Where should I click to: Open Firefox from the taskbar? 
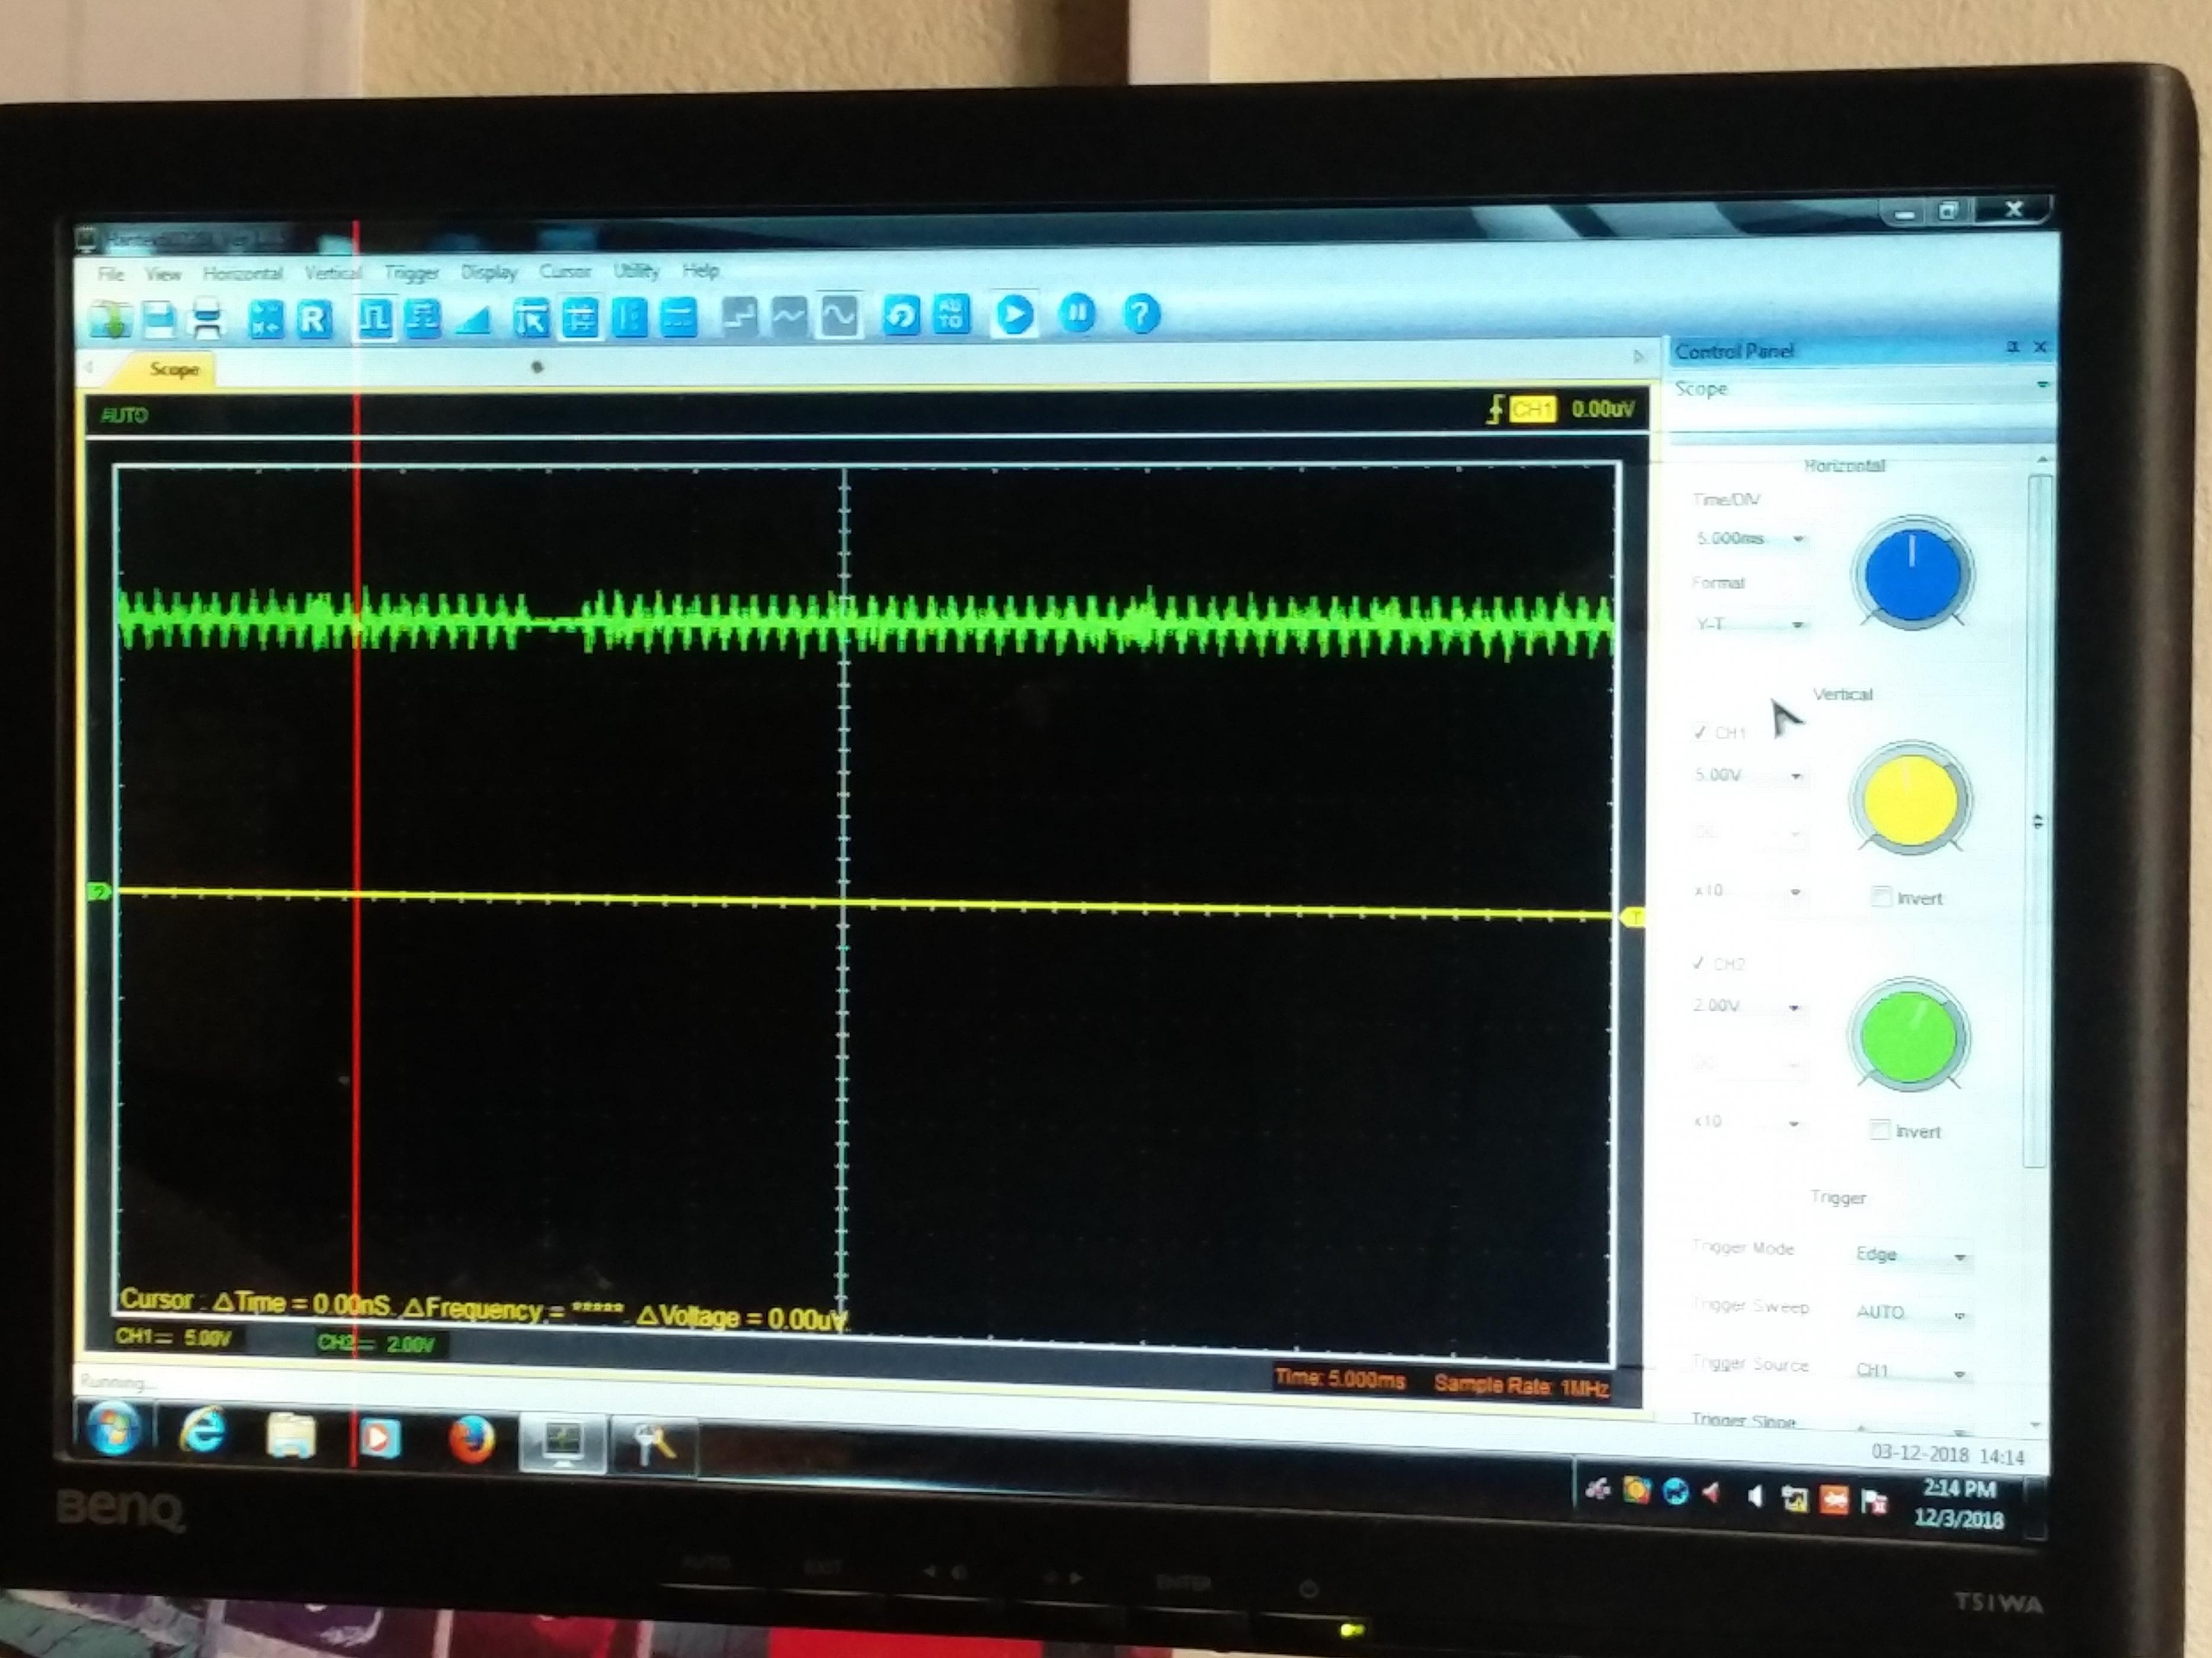tap(471, 1440)
